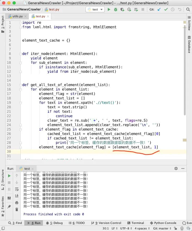The width and height of the screenshot is (192, 231).
Task: Collapse the iter_node function fold marker
Action: pos(20,54)
